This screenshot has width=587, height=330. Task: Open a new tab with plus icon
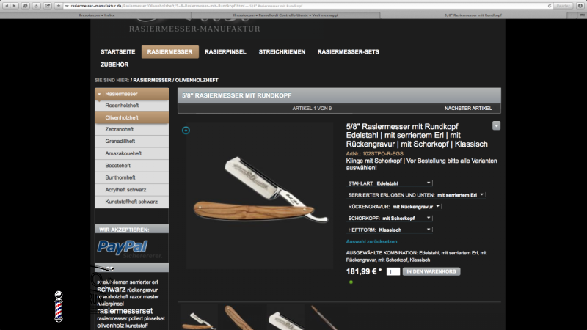pyautogui.click(x=572, y=15)
